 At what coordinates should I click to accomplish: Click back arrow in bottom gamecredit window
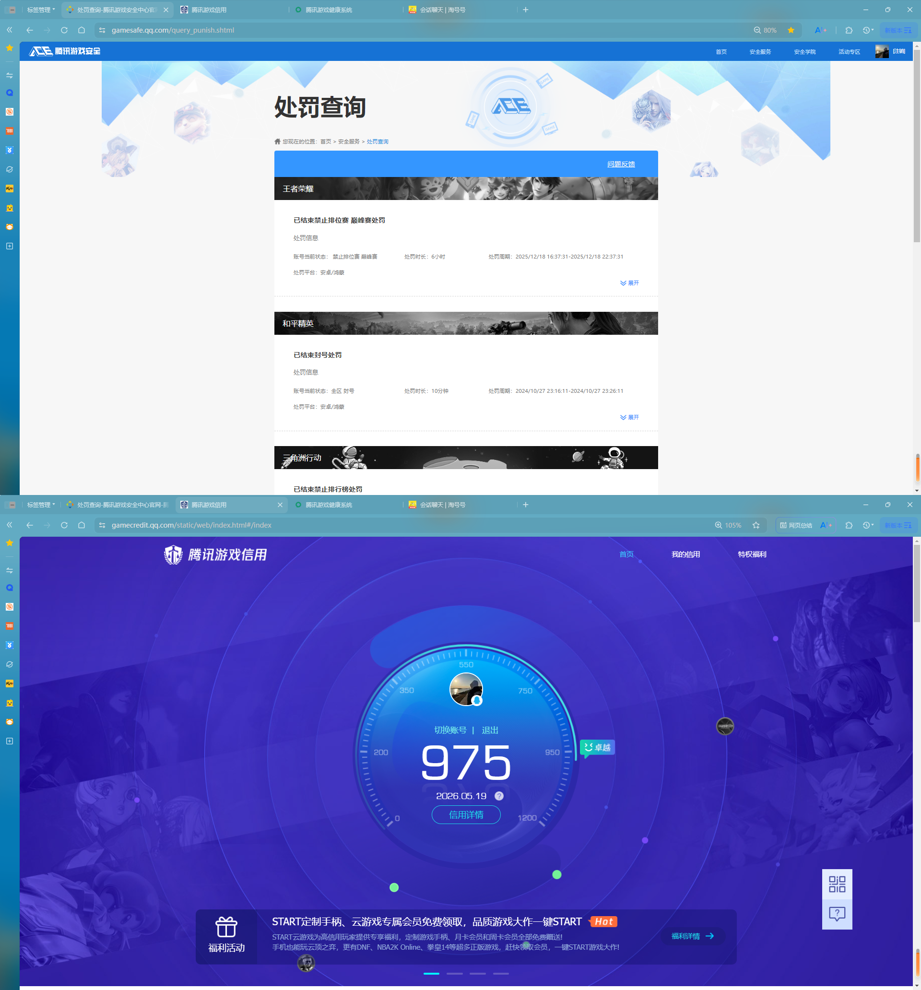coord(29,525)
